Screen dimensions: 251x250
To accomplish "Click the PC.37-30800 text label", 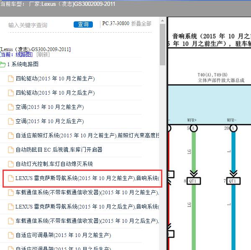I will 116,23.
